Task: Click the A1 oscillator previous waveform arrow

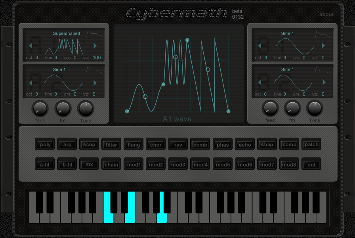Action: point(31,46)
